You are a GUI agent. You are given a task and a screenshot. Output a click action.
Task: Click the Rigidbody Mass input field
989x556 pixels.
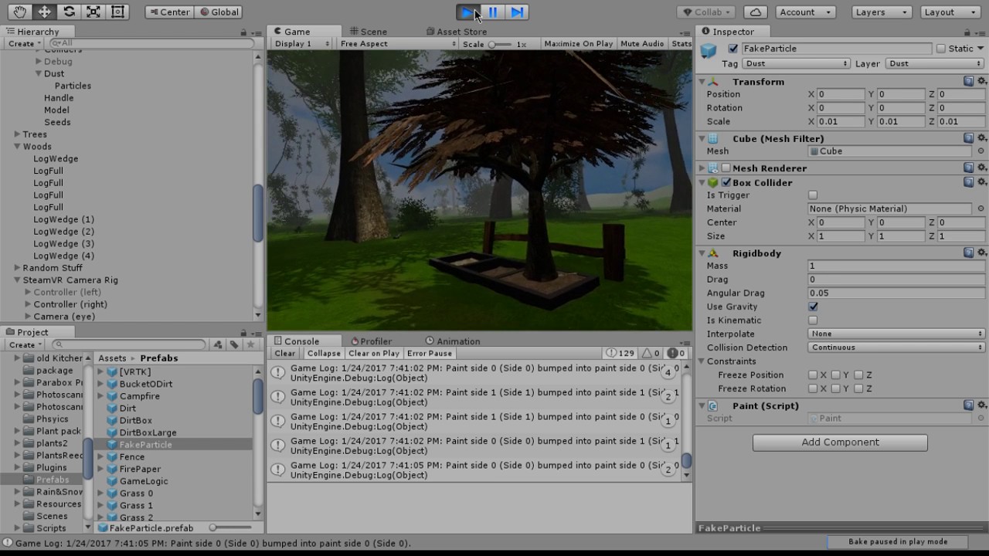pyautogui.click(x=896, y=266)
